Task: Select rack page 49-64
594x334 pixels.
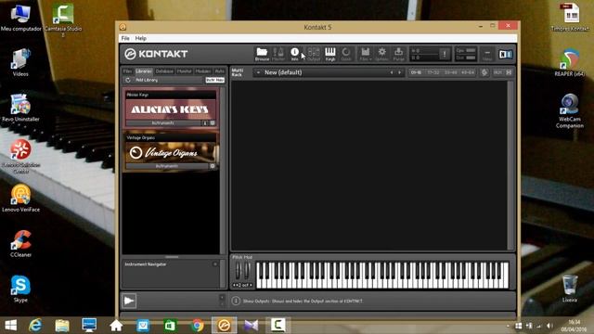Action: tap(468, 72)
